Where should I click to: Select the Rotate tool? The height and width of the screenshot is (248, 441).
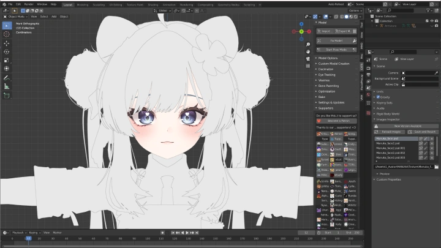[x=7, y=51]
